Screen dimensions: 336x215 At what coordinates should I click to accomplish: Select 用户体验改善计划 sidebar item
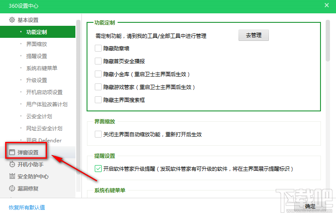click(47, 104)
